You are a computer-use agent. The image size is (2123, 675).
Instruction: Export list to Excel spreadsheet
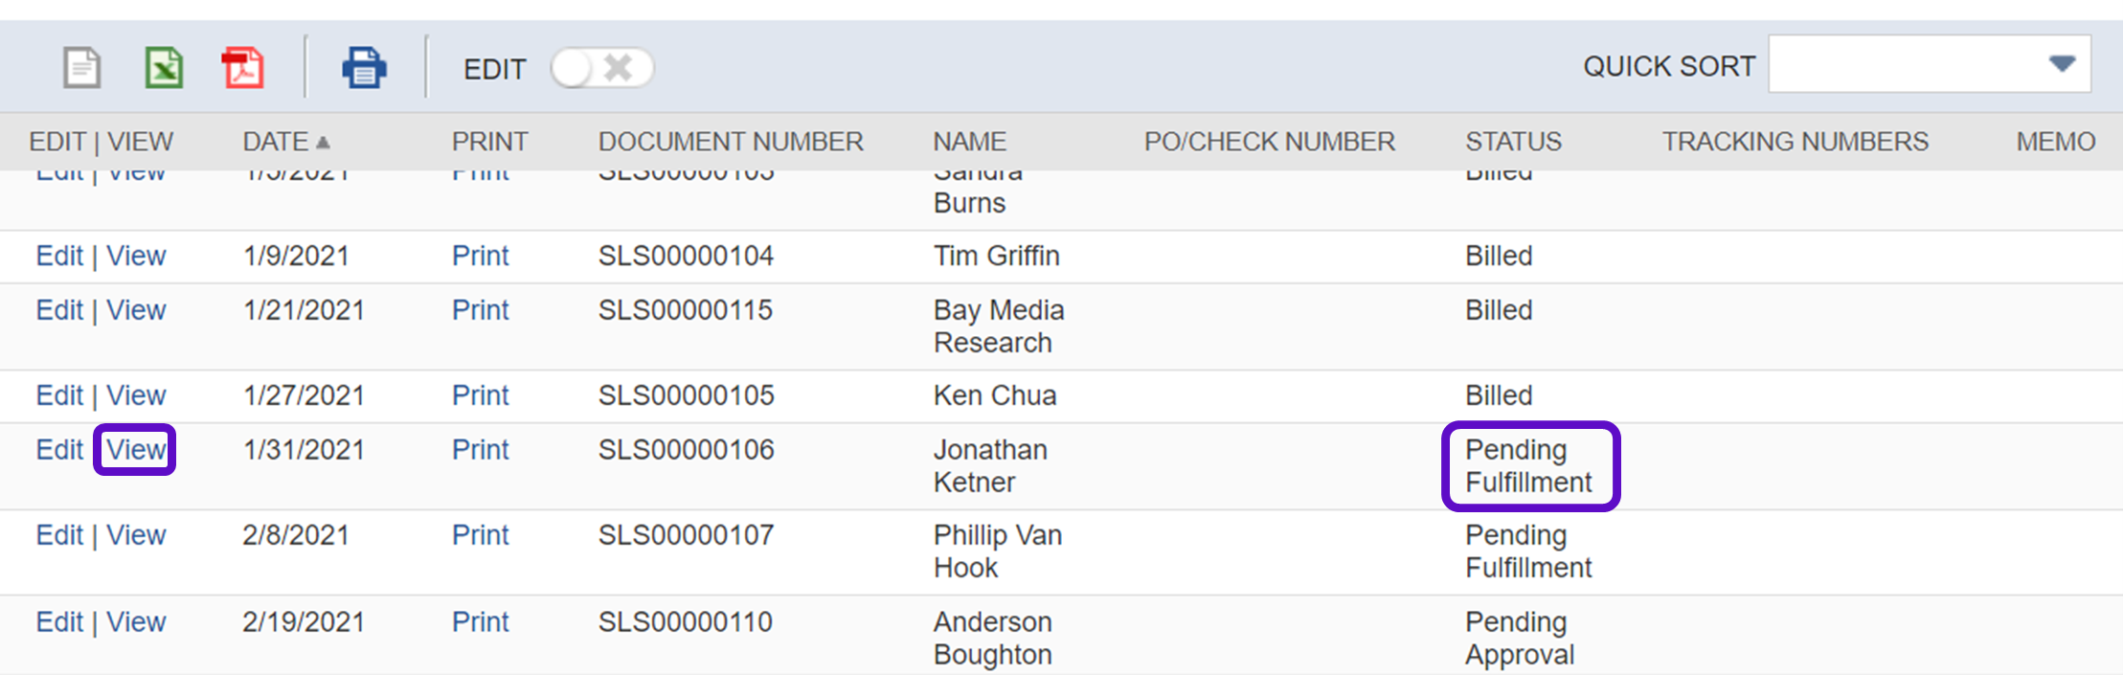point(164,68)
